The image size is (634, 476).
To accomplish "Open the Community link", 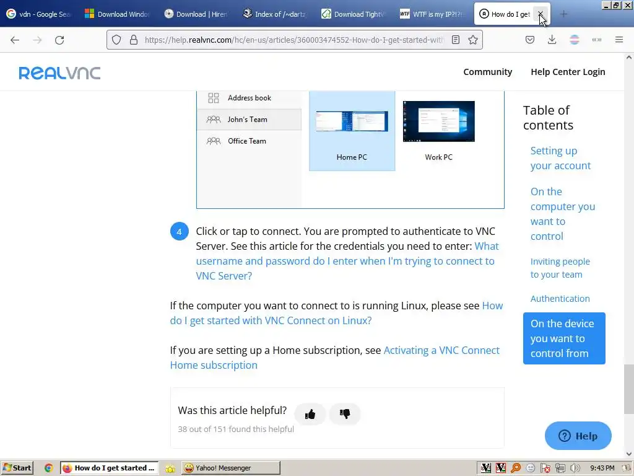I will tap(488, 72).
